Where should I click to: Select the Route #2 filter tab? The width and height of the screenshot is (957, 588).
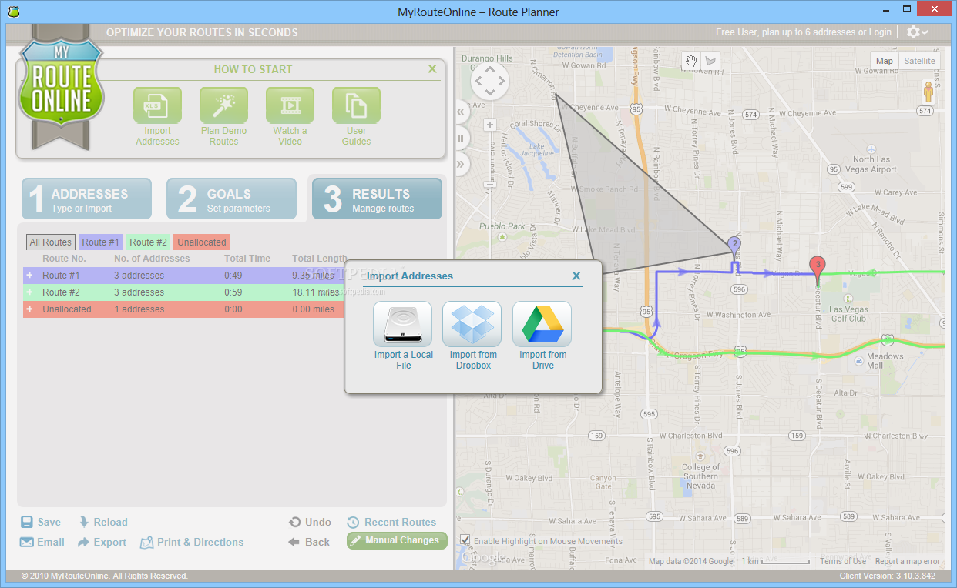coord(148,242)
